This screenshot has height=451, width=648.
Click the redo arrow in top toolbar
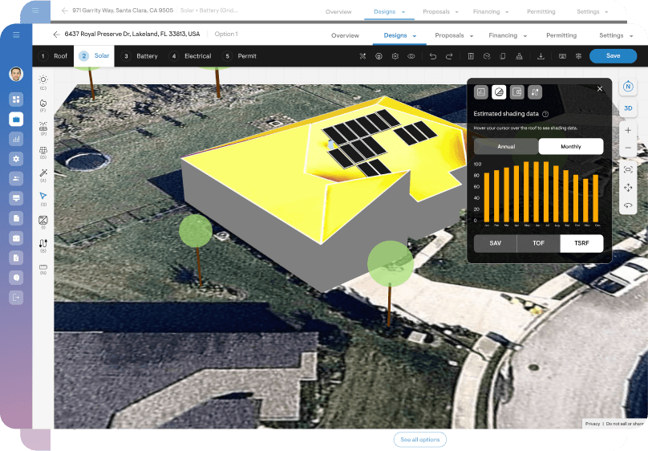pos(449,56)
